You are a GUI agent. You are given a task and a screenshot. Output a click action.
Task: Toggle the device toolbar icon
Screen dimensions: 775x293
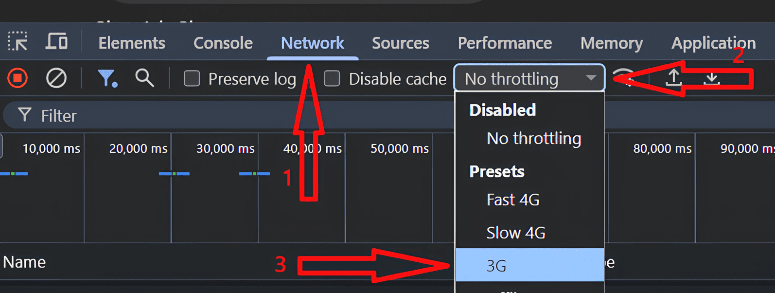[56, 42]
